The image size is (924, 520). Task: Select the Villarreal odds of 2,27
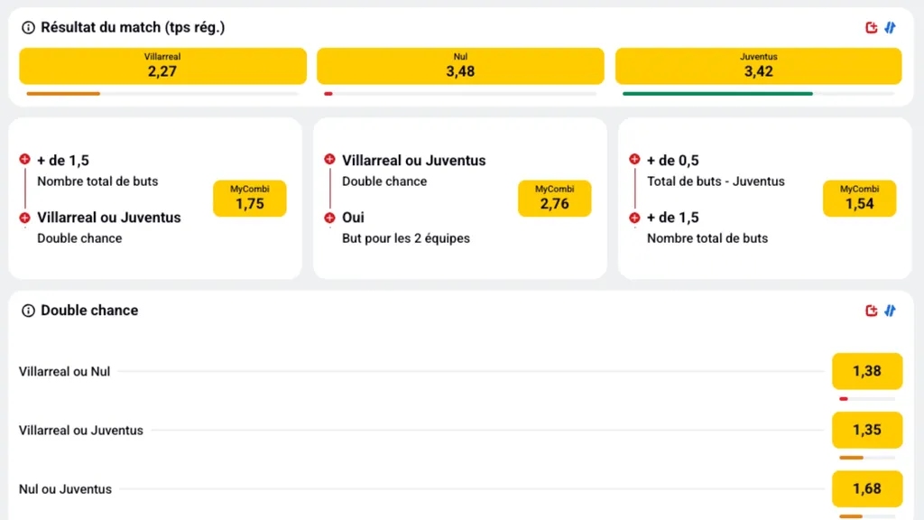click(162, 65)
